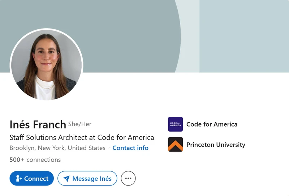
Task: Click the purple Code for America logo
Action: (176, 124)
